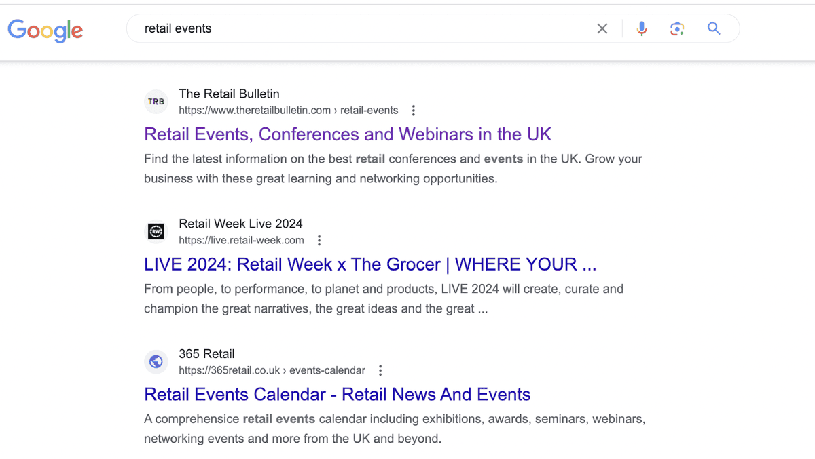
Task: Click the 365retail.co.uk events-calendar URL
Action: tap(272, 371)
